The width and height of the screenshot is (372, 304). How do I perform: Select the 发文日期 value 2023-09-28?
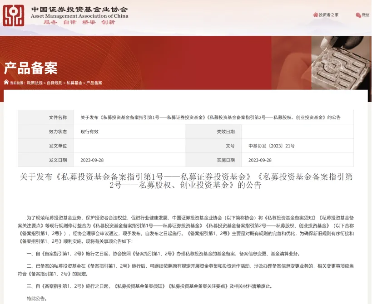pos(92,160)
